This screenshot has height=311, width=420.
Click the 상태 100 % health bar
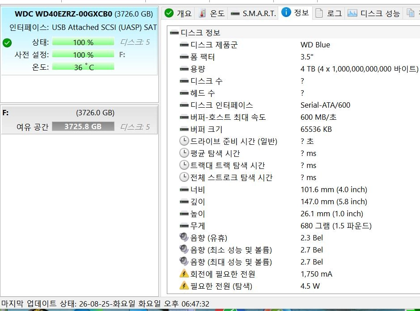pyautogui.click(x=83, y=42)
